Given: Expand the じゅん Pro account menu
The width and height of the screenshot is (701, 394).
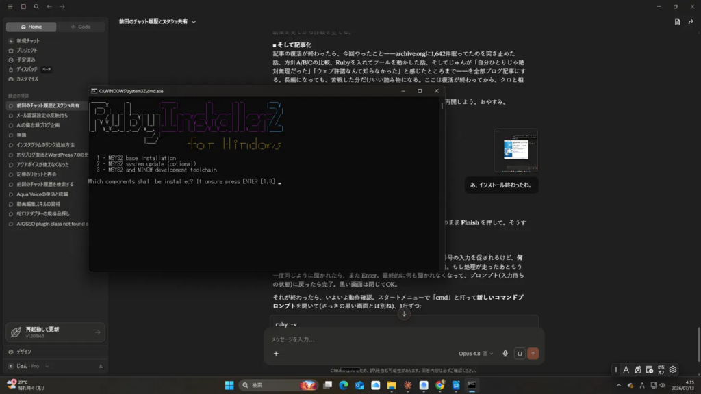Looking at the screenshot, I should tap(29, 366).
